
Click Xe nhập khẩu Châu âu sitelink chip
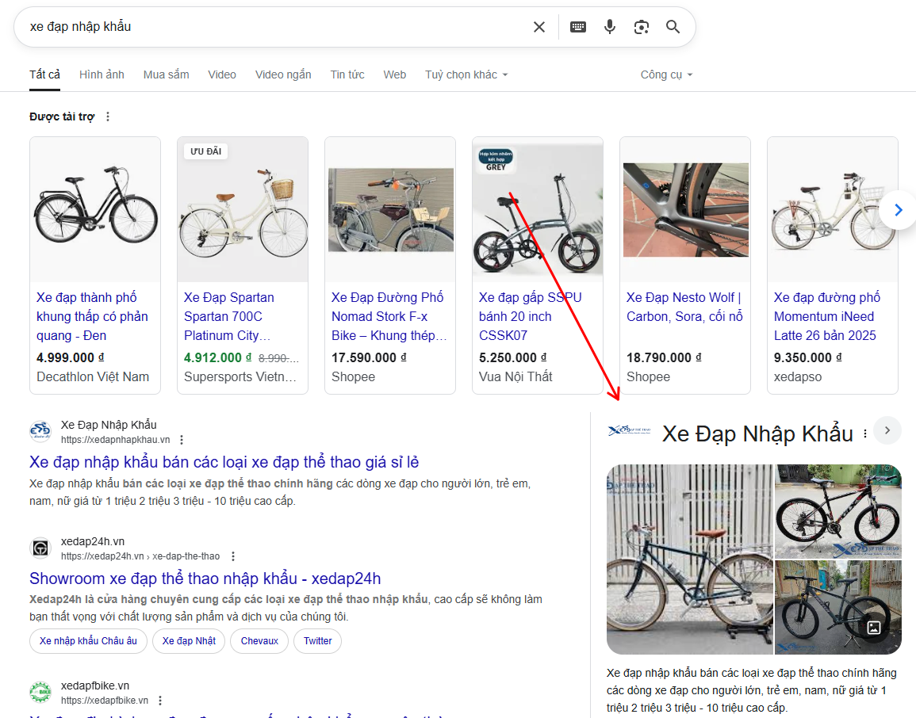pos(88,641)
